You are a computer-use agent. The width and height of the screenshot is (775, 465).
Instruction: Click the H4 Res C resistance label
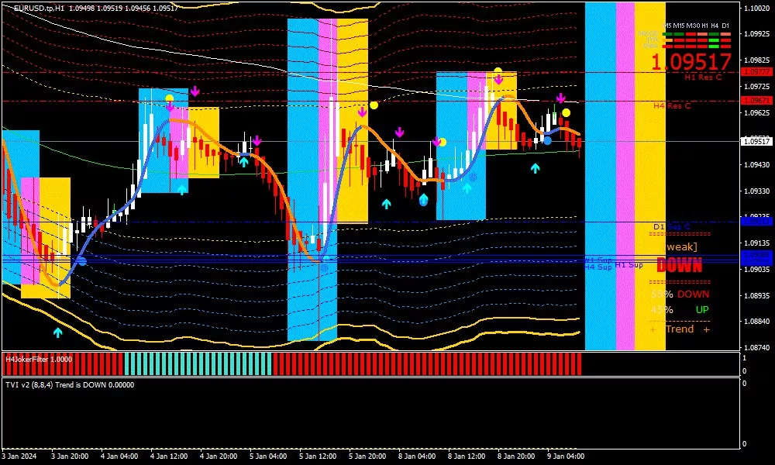click(x=671, y=105)
